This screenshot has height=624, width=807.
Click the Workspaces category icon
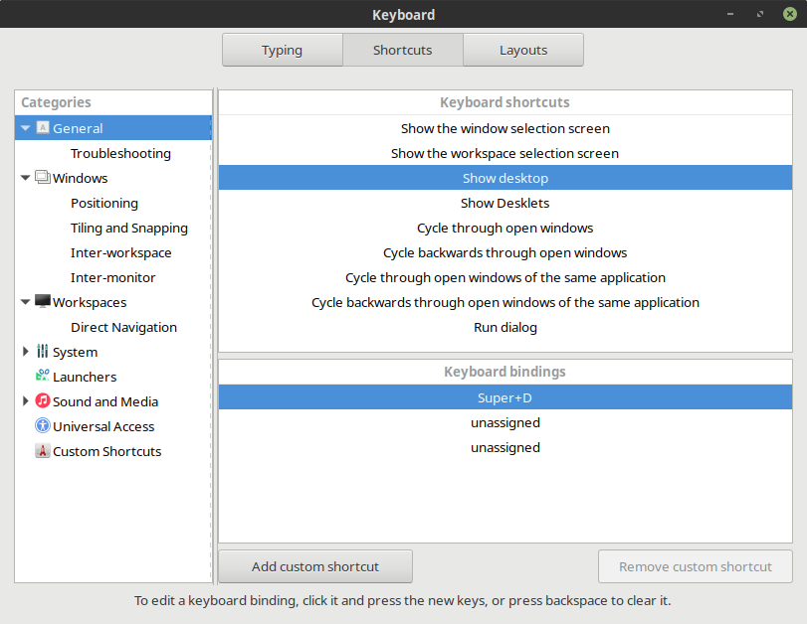tap(41, 302)
